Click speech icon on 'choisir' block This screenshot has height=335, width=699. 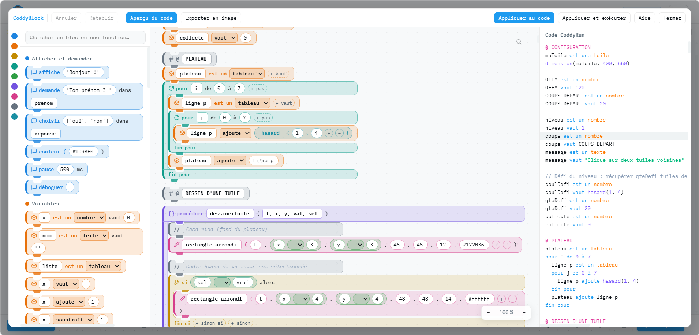coord(34,121)
